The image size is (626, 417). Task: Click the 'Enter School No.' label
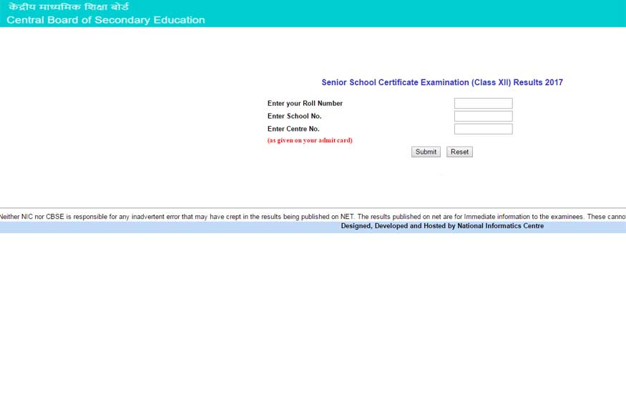coord(294,117)
